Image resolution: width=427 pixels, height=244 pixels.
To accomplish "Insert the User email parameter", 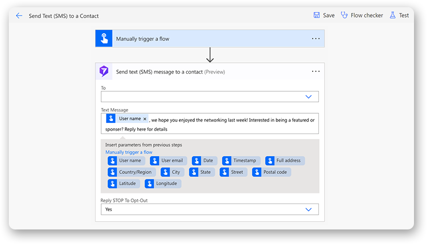I will point(168,161).
